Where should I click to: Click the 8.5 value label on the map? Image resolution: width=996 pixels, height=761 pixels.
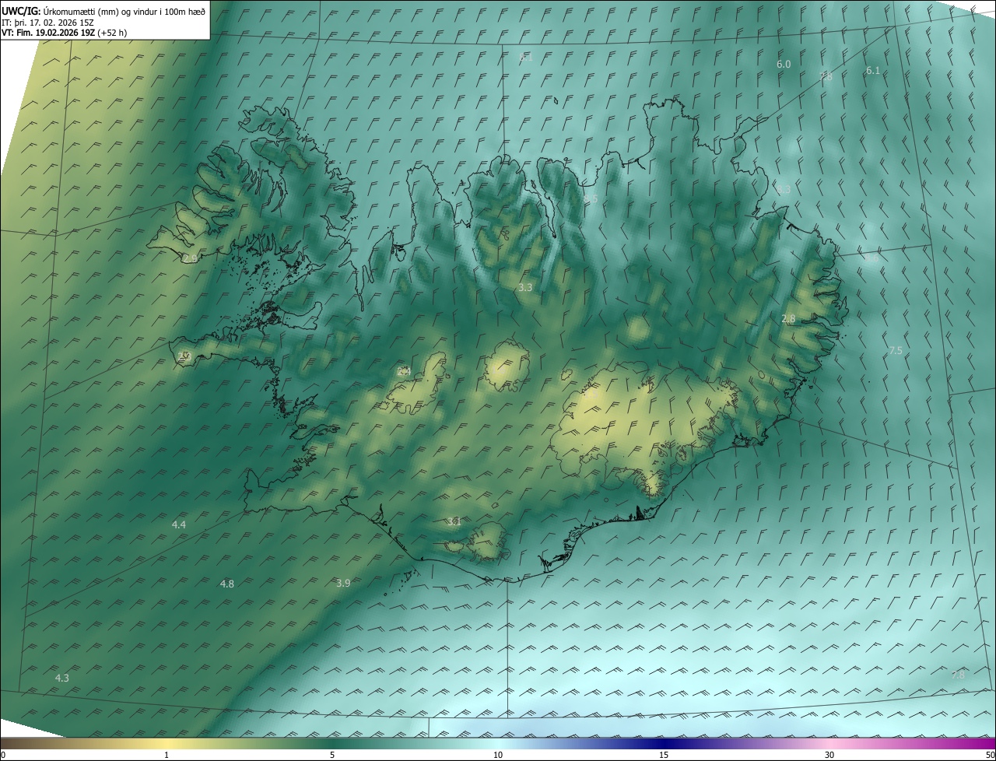tap(591, 200)
